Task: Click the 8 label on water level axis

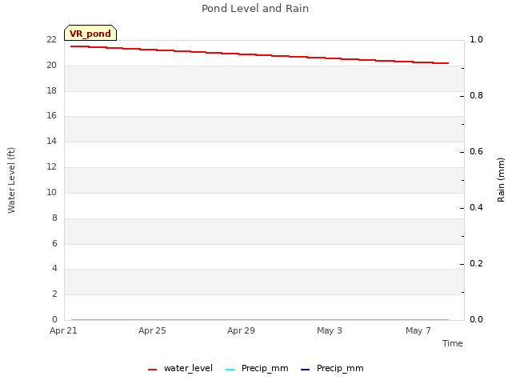Action: (x=54, y=218)
